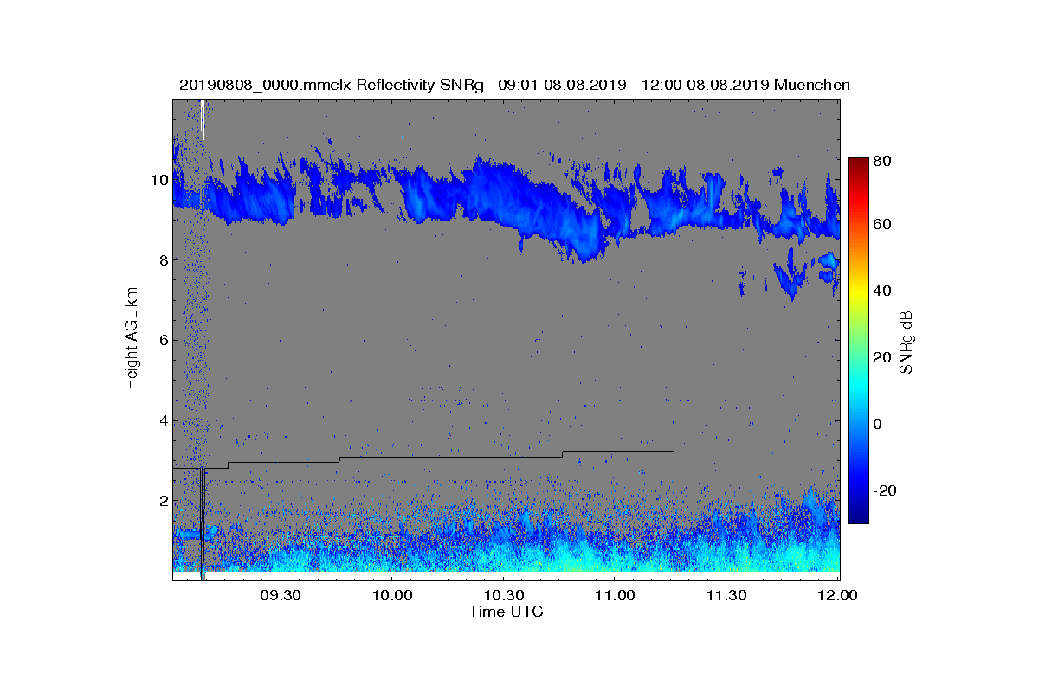The height and width of the screenshot is (692, 1039).
Task: Click the dark blue bottom of the colorbar
Action: (858, 517)
